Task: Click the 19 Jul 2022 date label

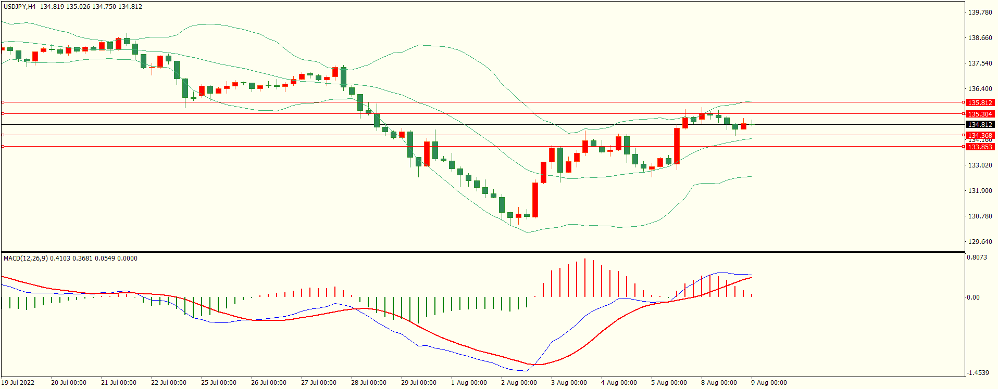Action: tap(18, 383)
